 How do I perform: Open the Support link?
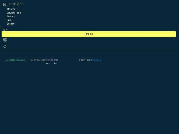(x=11, y=24)
